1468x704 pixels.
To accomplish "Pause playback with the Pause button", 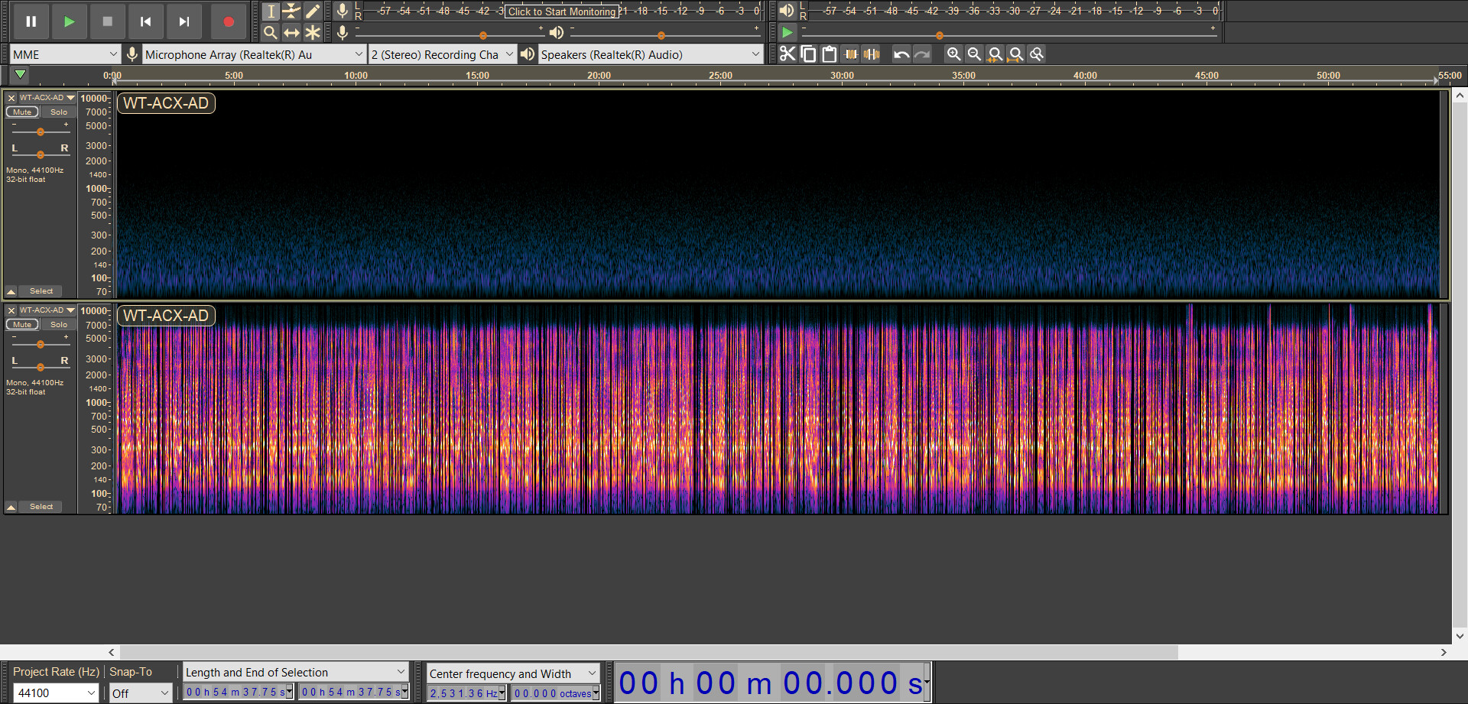I will click(x=31, y=21).
